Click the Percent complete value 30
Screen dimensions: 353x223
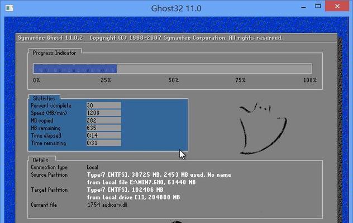pyautogui.click(x=103, y=105)
